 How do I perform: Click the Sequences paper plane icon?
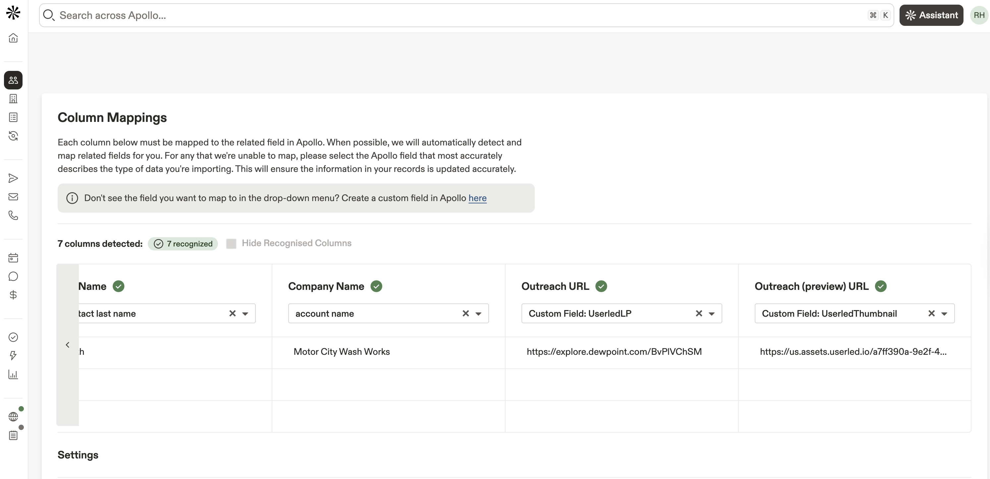(x=13, y=178)
